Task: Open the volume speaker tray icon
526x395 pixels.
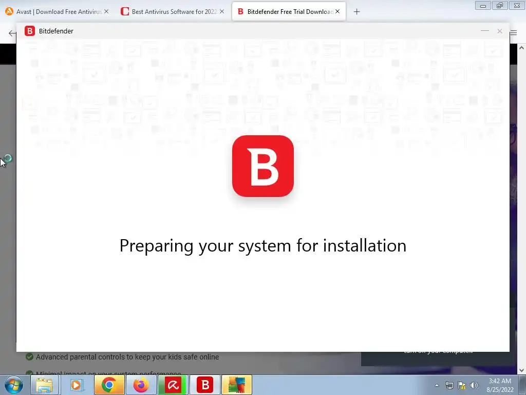Action: (474, 385)
